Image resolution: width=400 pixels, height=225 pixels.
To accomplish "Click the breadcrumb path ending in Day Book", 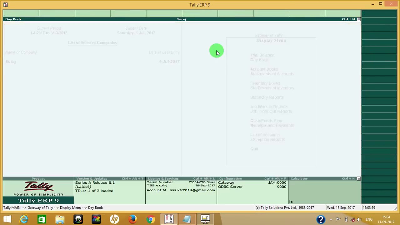I will coord(53,208).
